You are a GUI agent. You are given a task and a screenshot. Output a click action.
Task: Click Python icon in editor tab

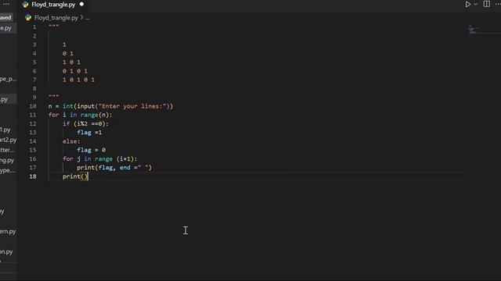pyautogui.click(x=25, y=5)
